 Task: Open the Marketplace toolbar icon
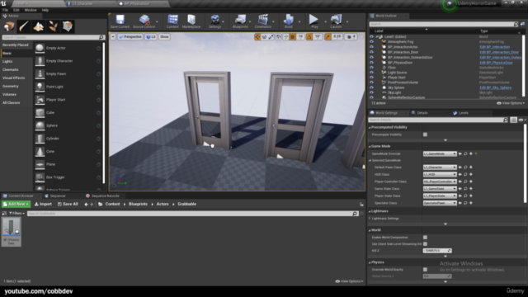click(191, 21)
